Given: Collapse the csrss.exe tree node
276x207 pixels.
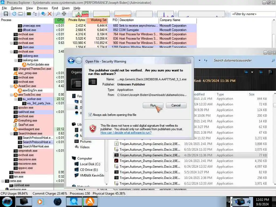Looking at the screenshot, I should click(3, 181).
